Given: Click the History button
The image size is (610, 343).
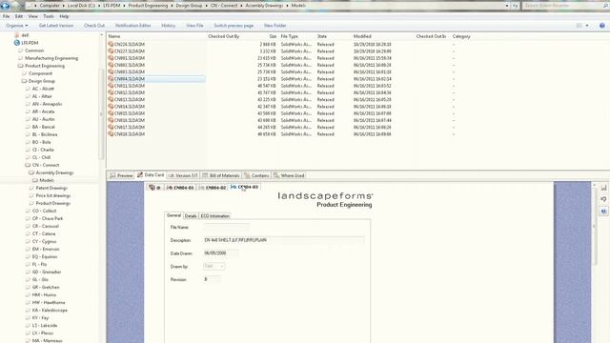Looking at the screenshot, I should pyautogui.click(x=169, y=26).
